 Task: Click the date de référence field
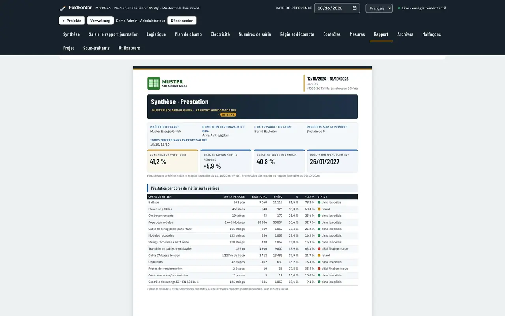pyautogui.click(x=337, y=8)
